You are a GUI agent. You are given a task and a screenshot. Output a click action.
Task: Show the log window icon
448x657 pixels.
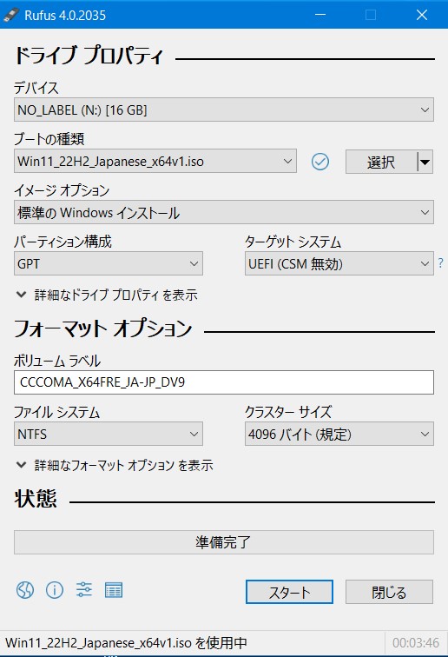pyautogui.click(x=114, y=590)
